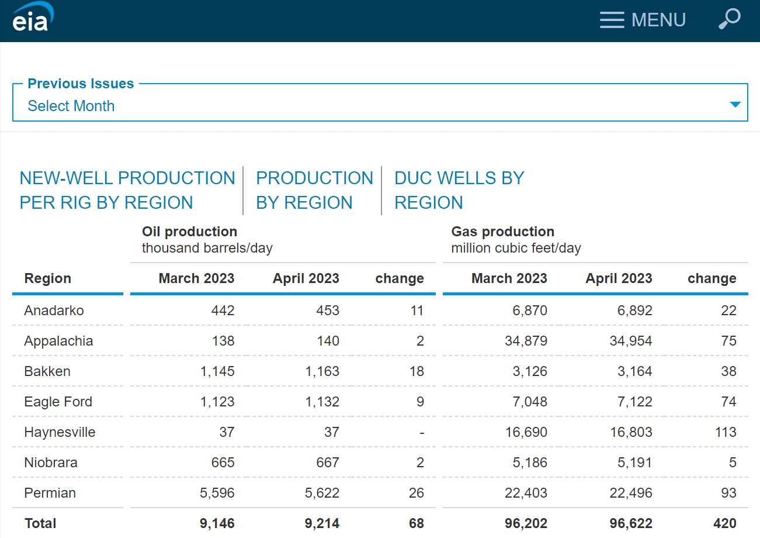Switch to the PRODUCTION BY REGION tab
The image size is (760, 538).
tap(314, 190)
